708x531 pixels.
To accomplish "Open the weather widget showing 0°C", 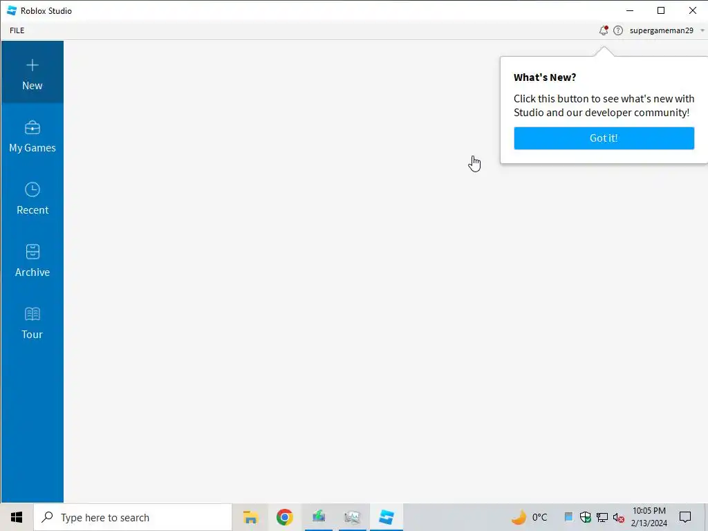I will coord(529,517).
